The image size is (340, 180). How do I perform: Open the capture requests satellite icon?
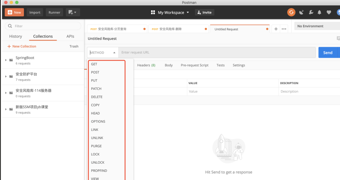click(301, 12)
